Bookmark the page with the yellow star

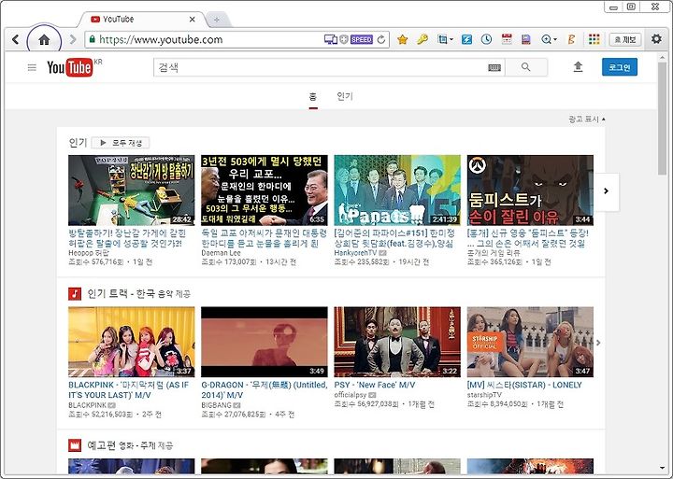coord(402,39)
